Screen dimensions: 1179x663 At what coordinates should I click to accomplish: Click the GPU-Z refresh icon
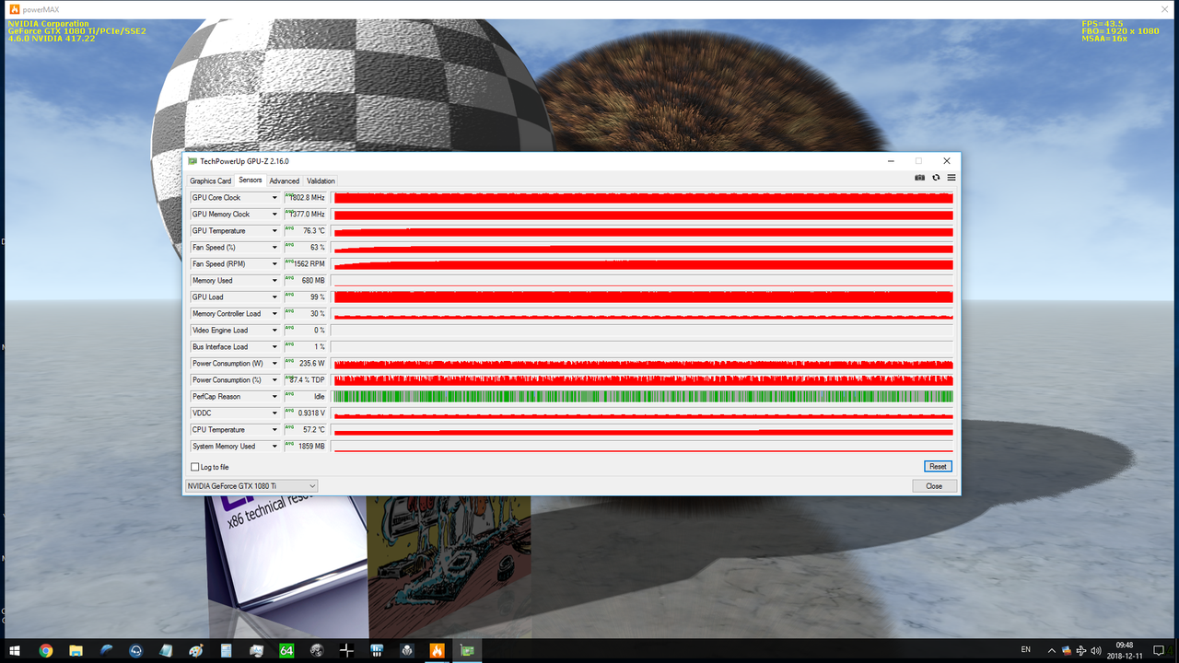[x=936, y=178]
